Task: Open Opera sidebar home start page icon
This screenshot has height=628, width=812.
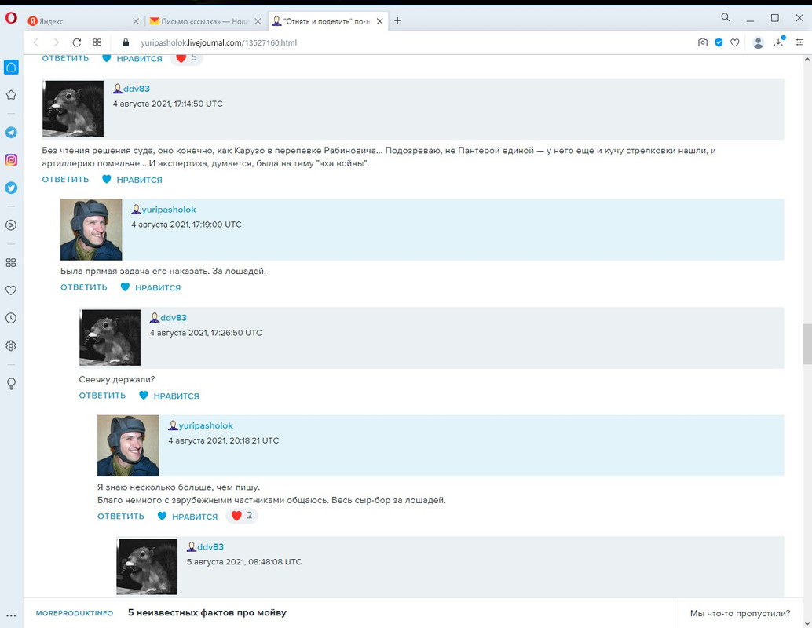Action: pyautogui.click(x=11, y=67)
